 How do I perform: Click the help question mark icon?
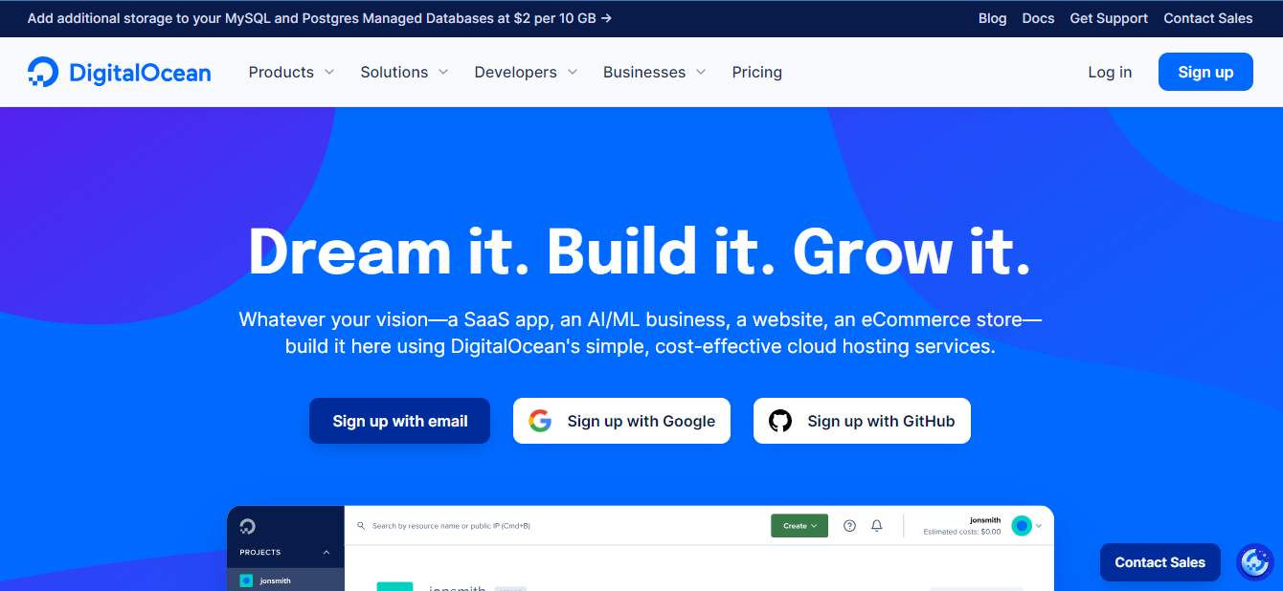[849, 526]
